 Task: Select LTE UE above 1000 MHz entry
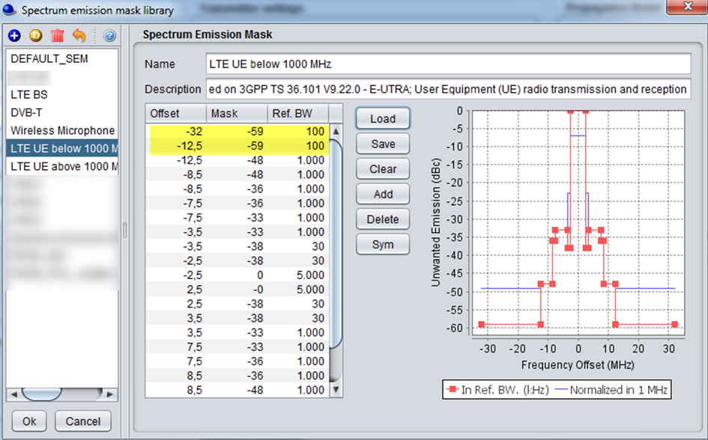click(x=62, y=166)
